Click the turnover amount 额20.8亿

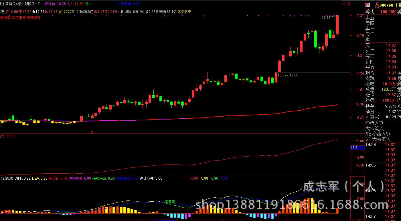click(x=86, y=12)
